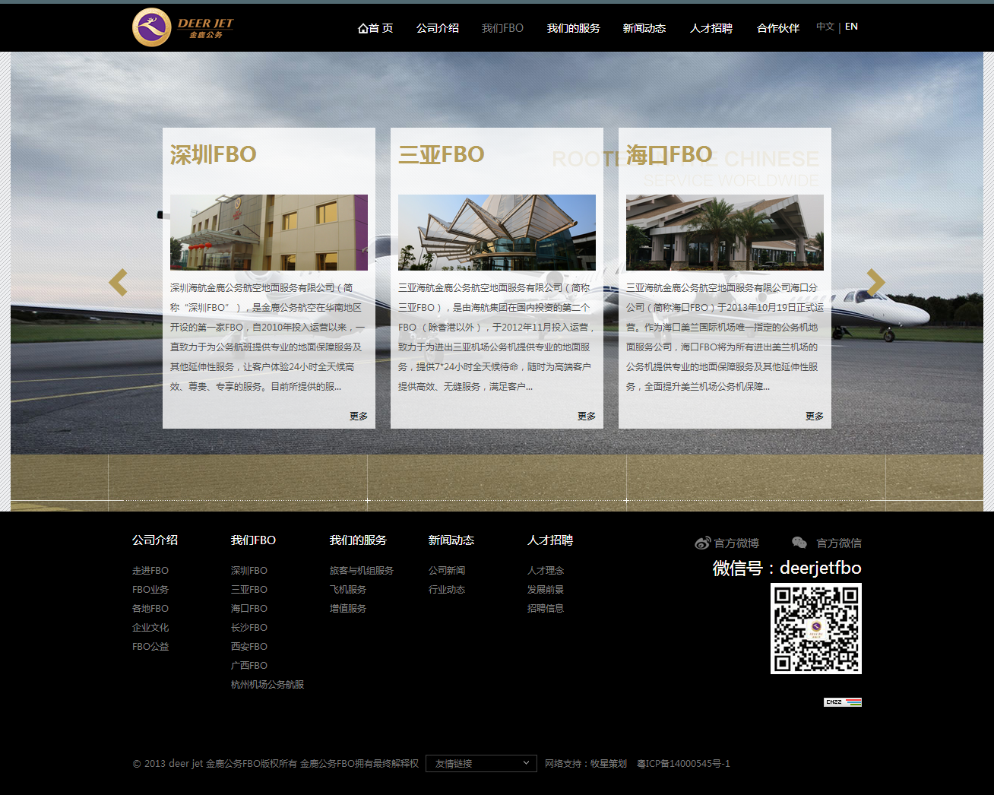Switch language to 中文
This screenshot has height=795, width=994.
tap(825, 27)
